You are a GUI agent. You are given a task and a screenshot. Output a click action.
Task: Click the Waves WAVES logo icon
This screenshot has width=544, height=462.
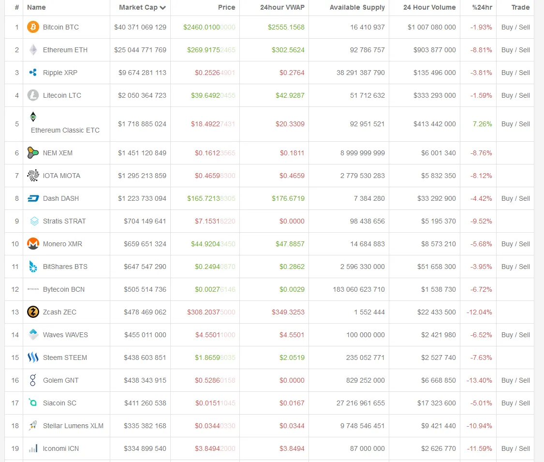[x=33, y=334]
